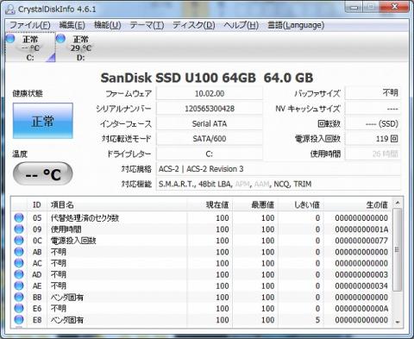Click the blue status orb for drive D:
The image size is (414, 339).
[x=60, y=38]
